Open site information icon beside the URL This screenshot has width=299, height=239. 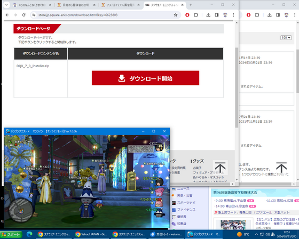pos(34,15)
